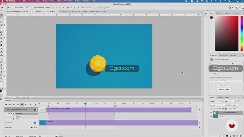Click reset transform icon in Properties
The height and width of the screenshot is (137, 244).
pyautogui.click(x=232, y=64)
